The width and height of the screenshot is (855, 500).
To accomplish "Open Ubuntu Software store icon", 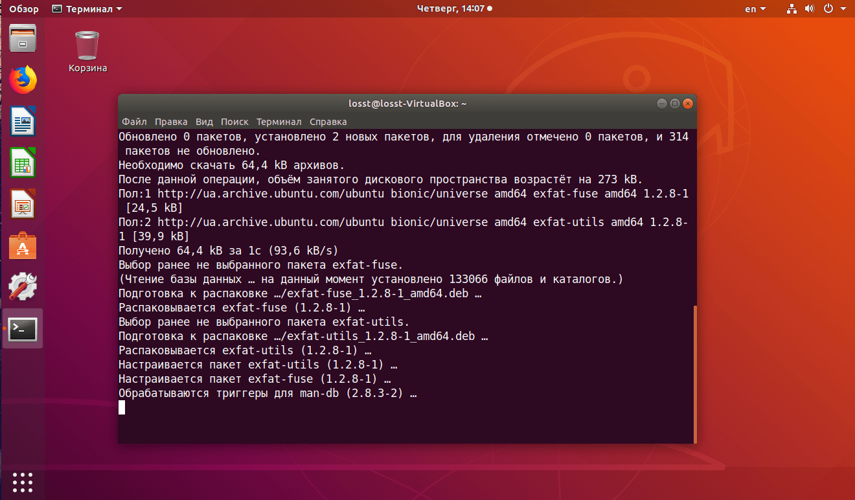I will pos(23,246).
